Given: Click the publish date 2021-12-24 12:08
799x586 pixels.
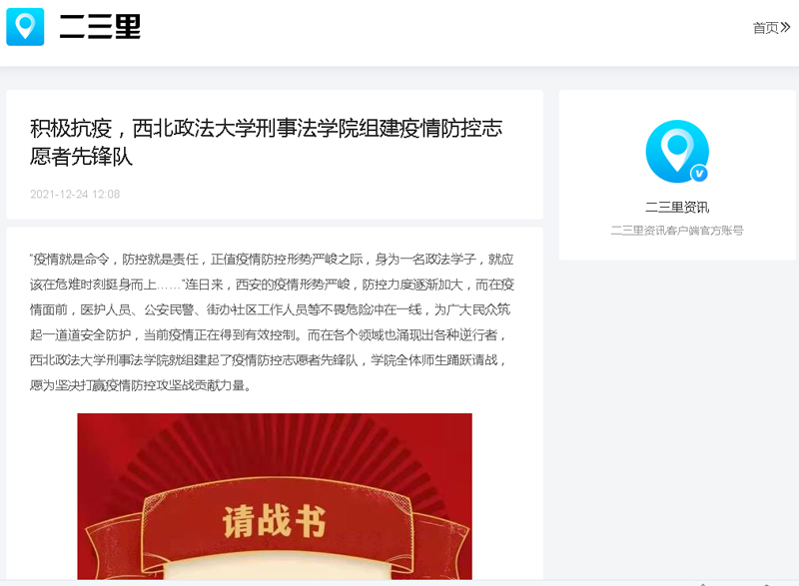Looking at the screenshot, I should coord(75,194).
